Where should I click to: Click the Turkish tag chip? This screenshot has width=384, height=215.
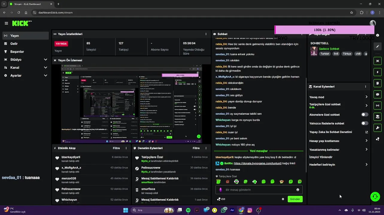coord(325,54)
